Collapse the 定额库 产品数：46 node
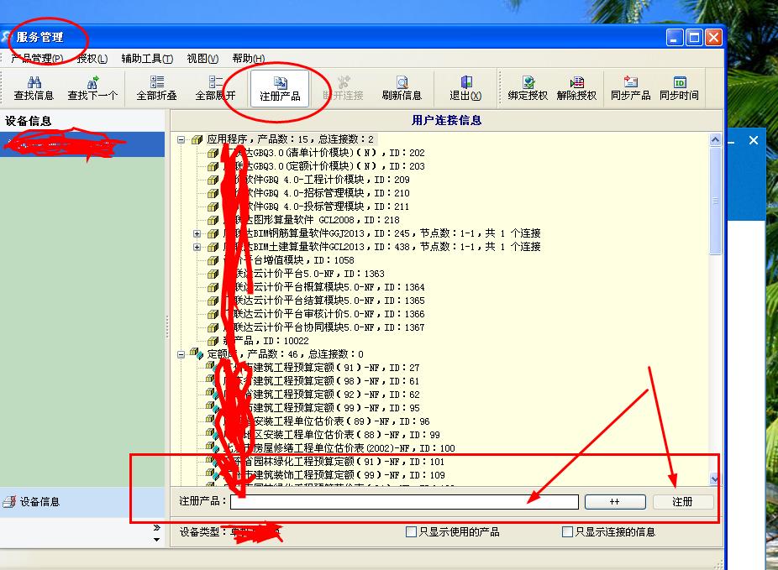The image size is (778, 570). coord(181,354)
